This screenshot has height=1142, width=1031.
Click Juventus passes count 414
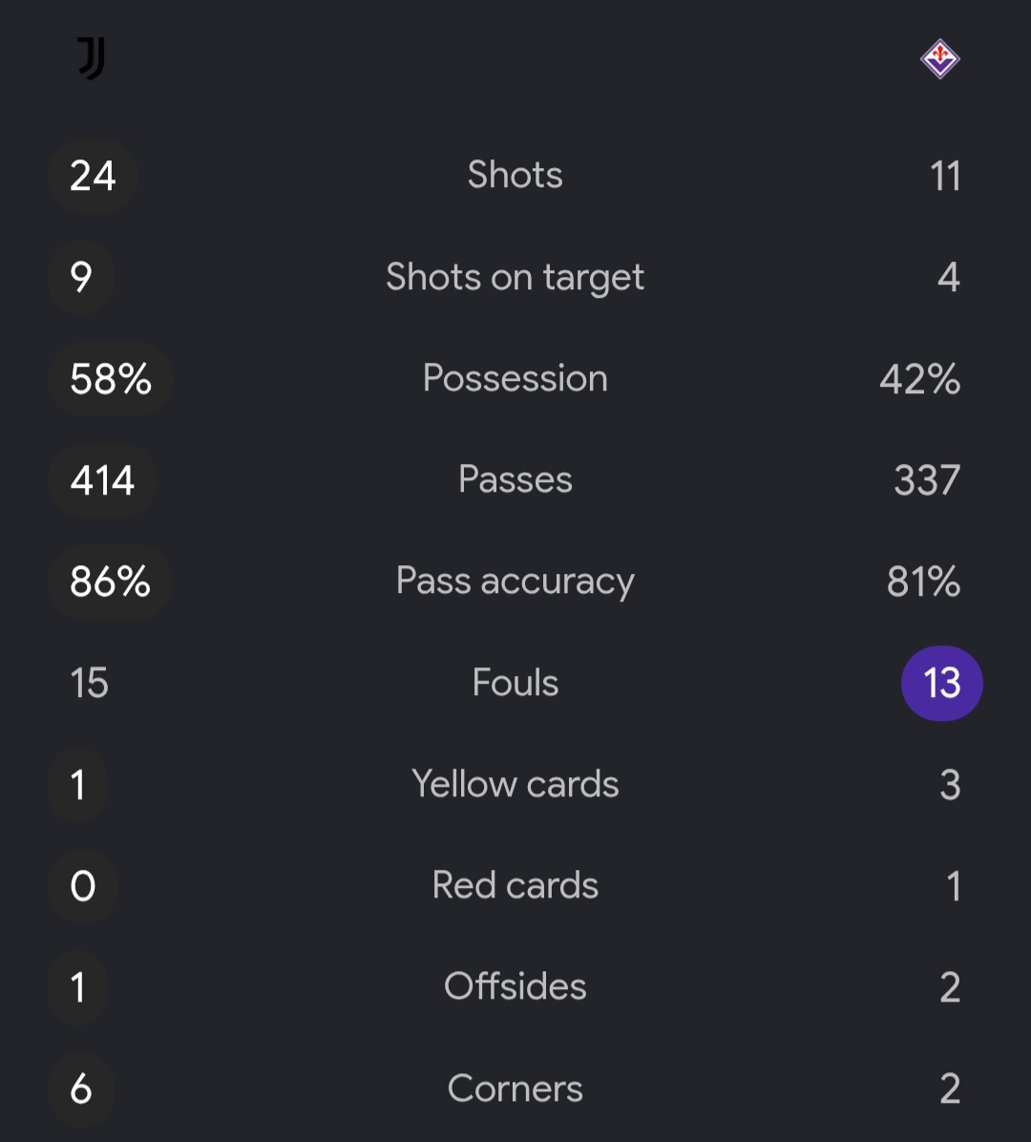point(103,480)
